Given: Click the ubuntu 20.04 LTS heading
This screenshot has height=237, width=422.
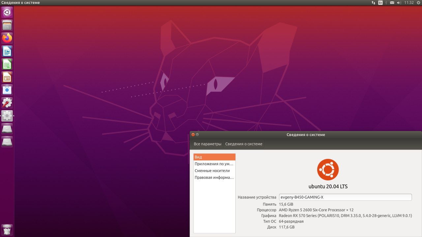Looking at the screenshot, I should [328, 187].
